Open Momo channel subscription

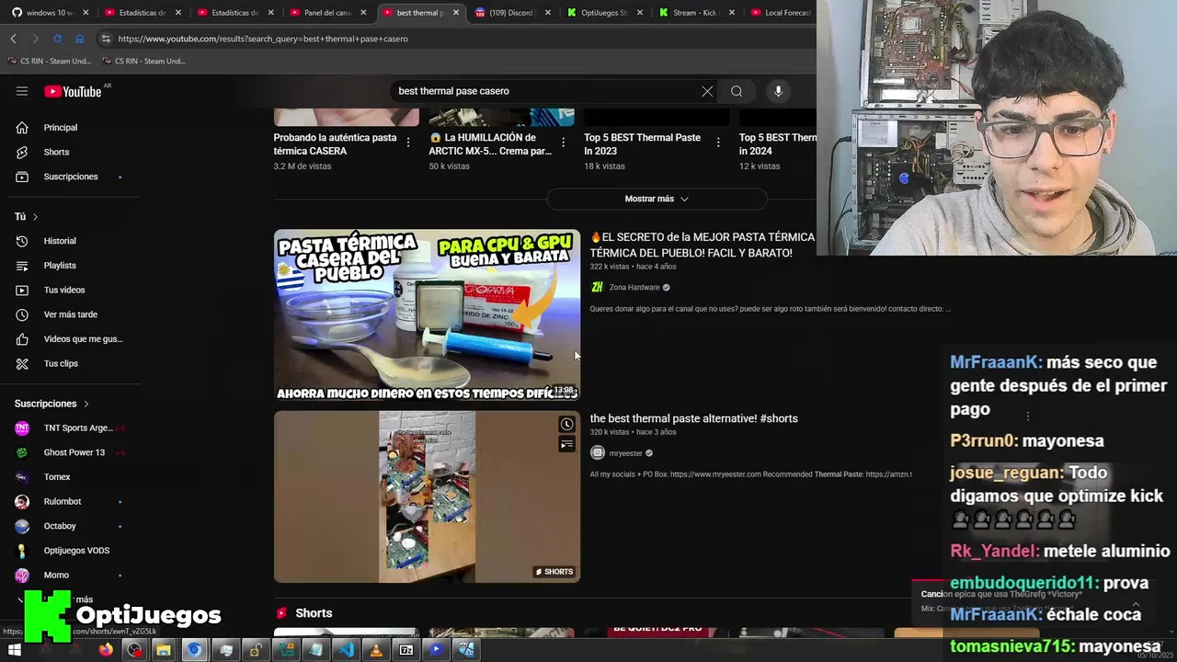pyautogui.click(x=56, y=575)
